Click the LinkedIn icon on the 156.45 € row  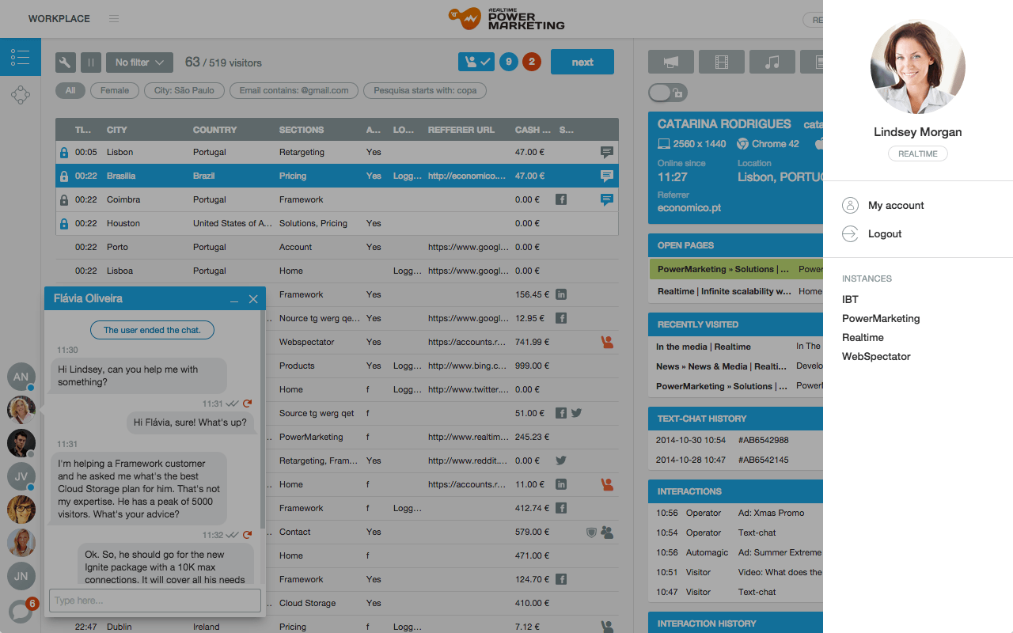(561, 294)
